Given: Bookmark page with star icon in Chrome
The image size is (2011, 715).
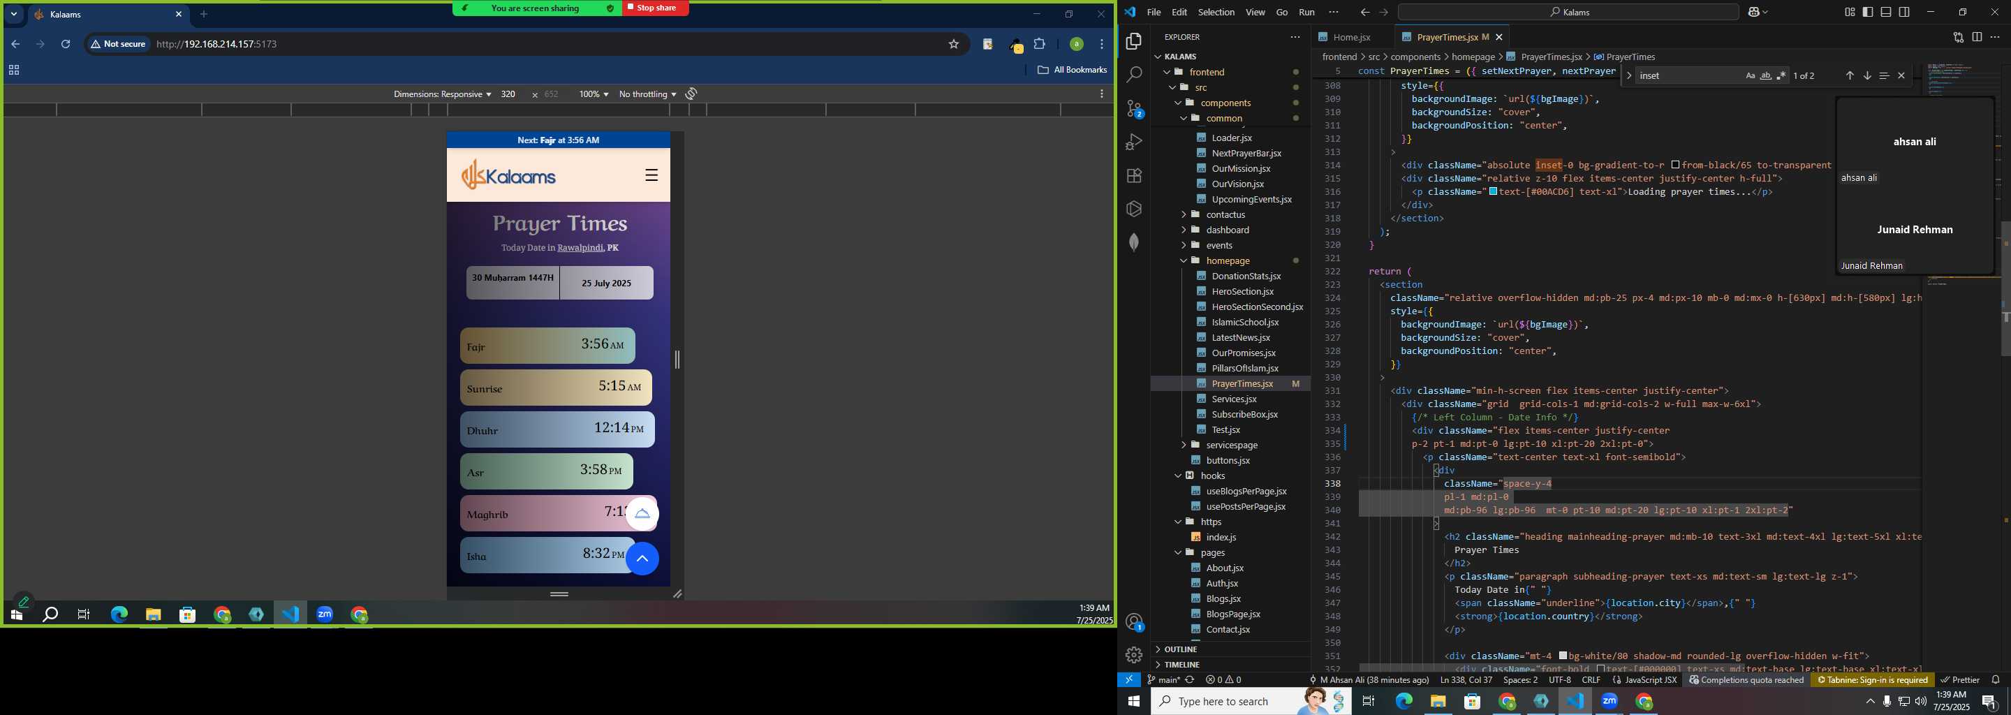Looking at the screenshot, I should tap(953, 45).
